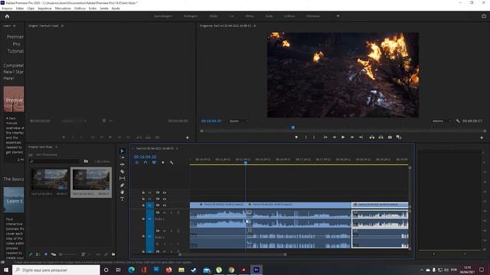Toggle visibility eye of bottom video track
The width and height of the screenshot is (490, 275).
(x=165, y=205)
